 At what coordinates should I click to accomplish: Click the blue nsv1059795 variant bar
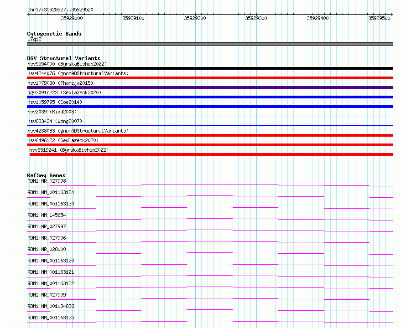210,107
